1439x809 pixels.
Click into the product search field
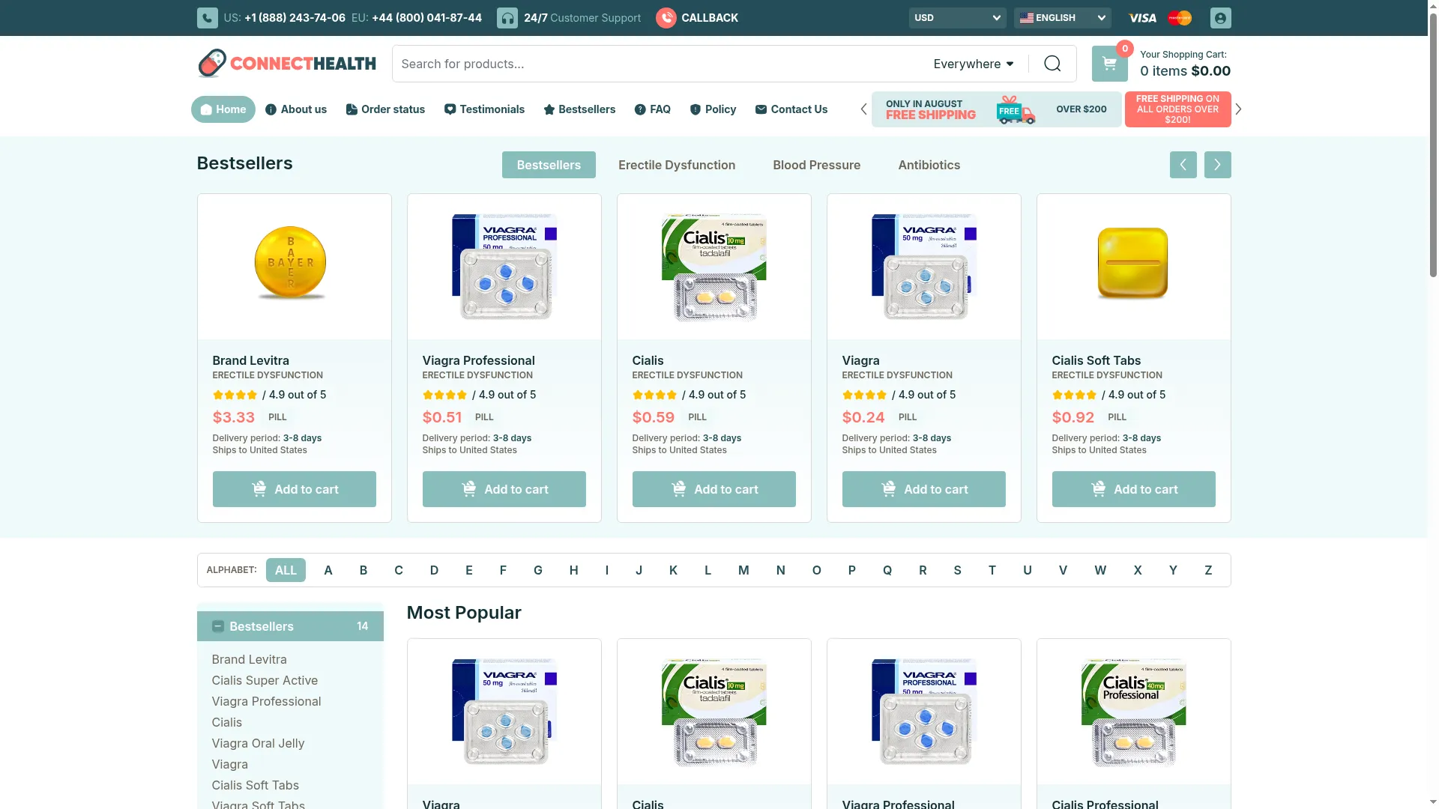[660, 64]
